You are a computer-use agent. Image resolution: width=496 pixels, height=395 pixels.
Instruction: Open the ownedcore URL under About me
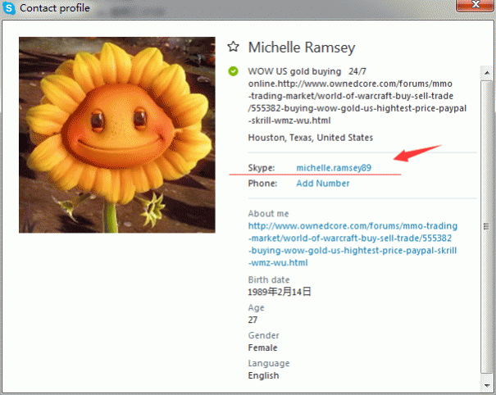pyautogui.click(x=353, y=244)
